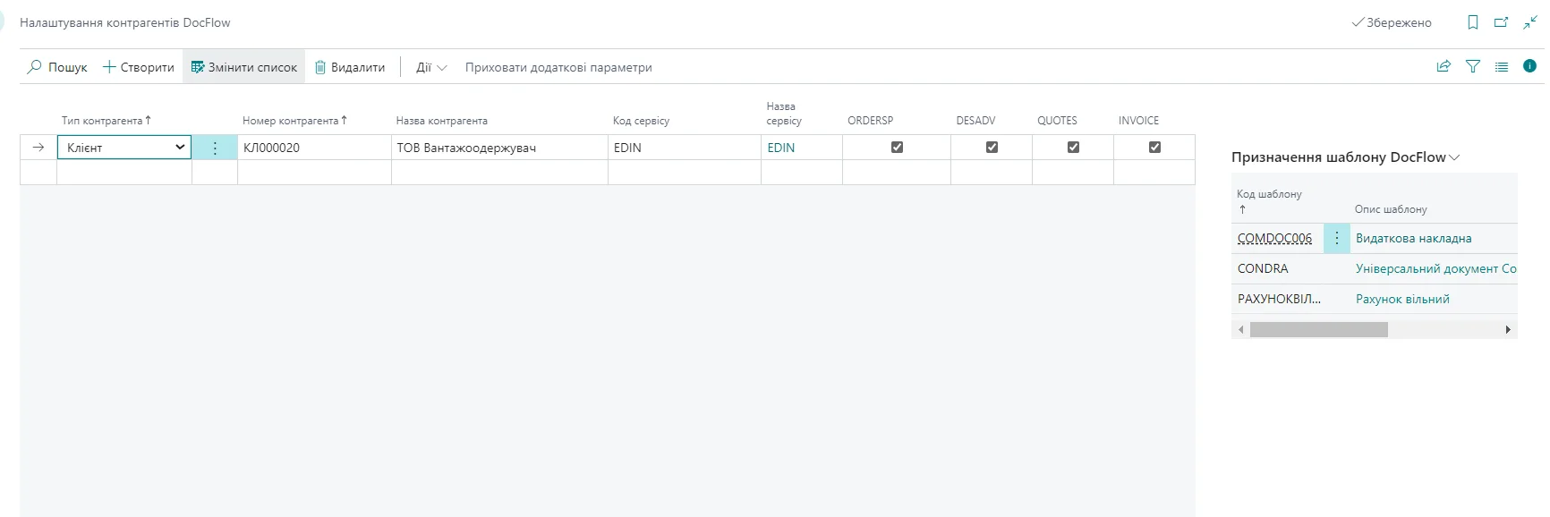Open the Видаткова накладна template link
The width and height of the screenshot is (1550, 517).
tap(1413, 238)
